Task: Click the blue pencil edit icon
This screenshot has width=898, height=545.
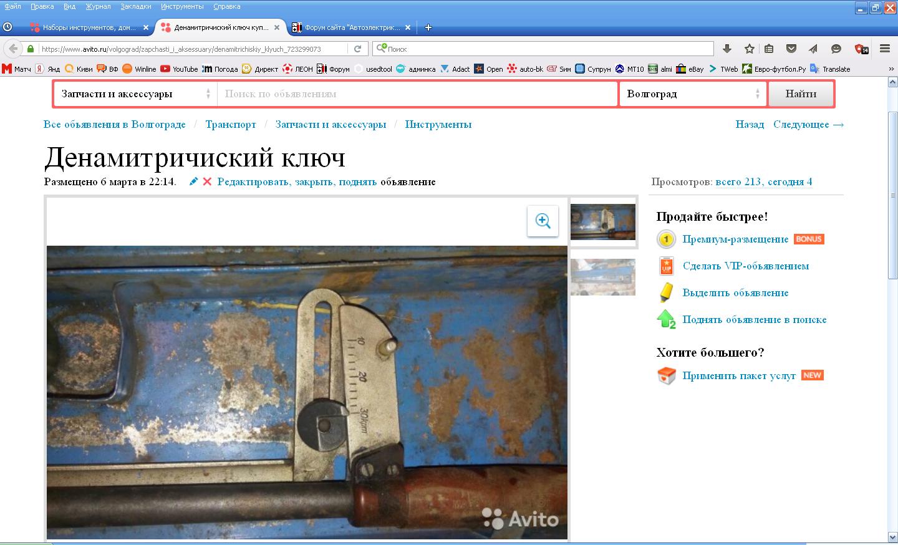Action: [194, 181]
